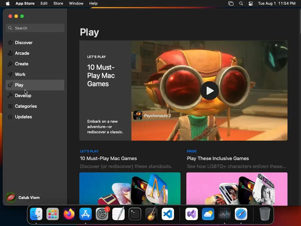Open Updates in the sidebar
This screenshot has width=301, height=226.
pyautogui.click(x=35, y=117)
